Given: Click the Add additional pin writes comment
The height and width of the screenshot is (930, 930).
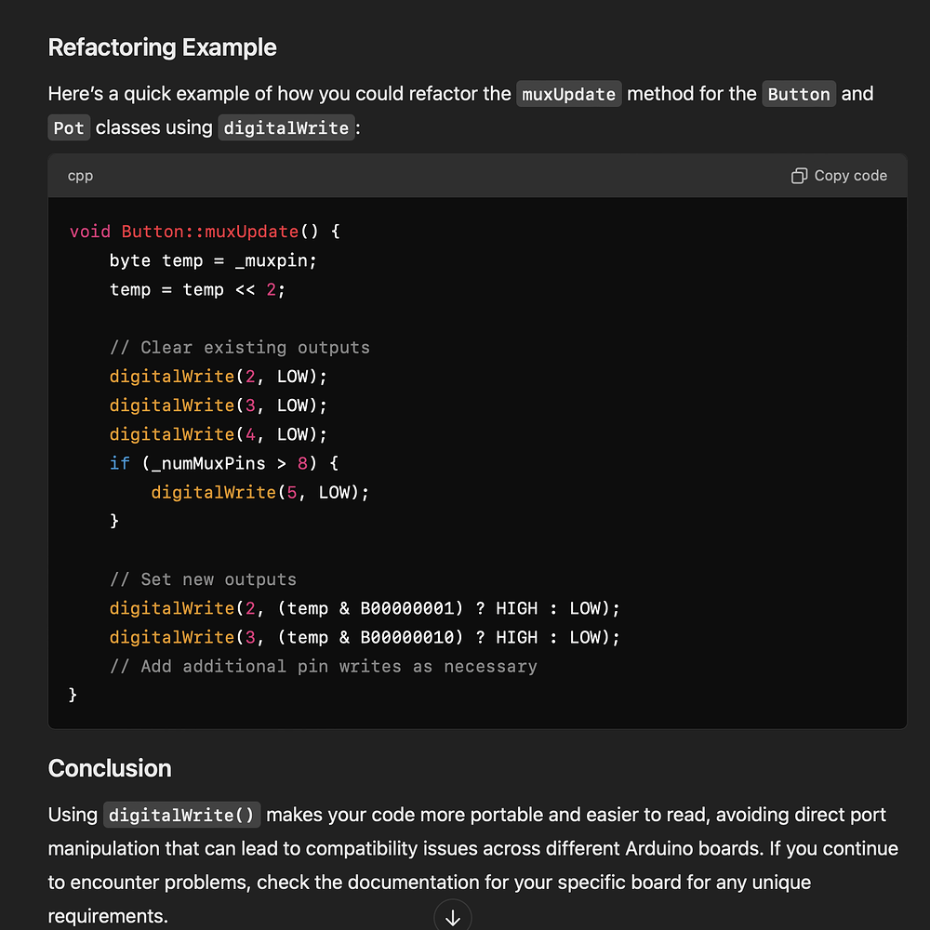Looking at the screenshot, I should [323, 666].
